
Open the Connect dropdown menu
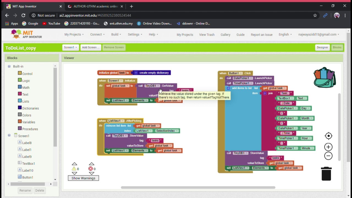pyautogui.click(x=97, y=34)
